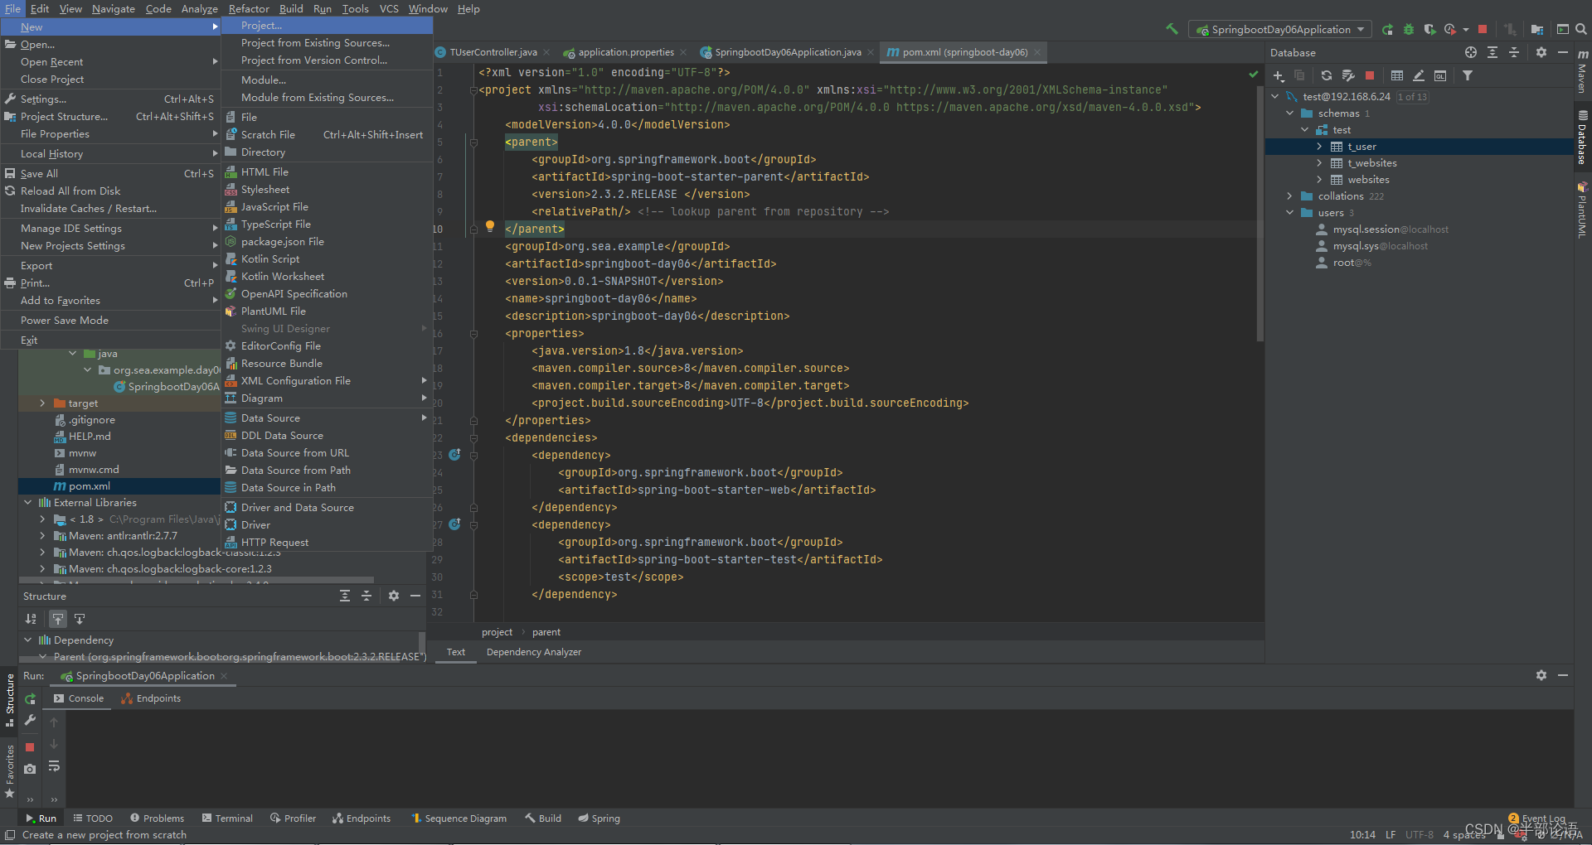Toggle Sort Alphabetically in the Structure panel
The image size is (1592, 845).
(x=31, y=619)
